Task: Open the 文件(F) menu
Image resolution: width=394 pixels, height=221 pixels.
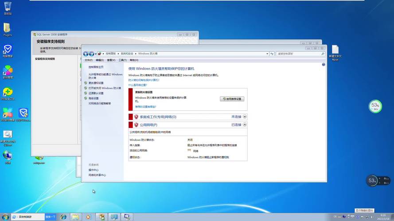Action: (x=89, y=60)
